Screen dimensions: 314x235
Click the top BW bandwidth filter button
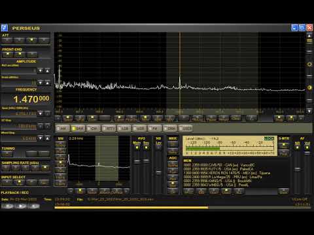point(60,145)
